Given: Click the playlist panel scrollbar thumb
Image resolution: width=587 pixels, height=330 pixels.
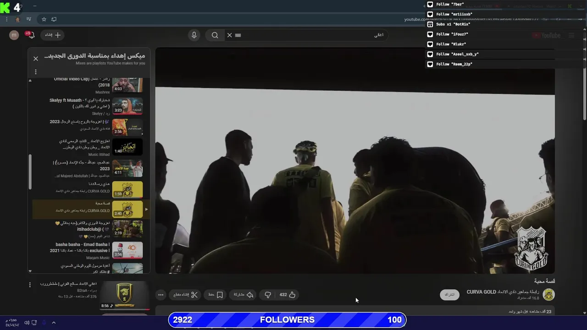Looking at the screenshot, I should point(30,171).
